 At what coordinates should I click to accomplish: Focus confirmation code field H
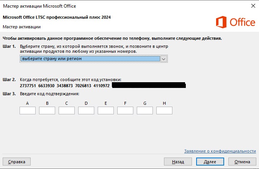[164, 110]
